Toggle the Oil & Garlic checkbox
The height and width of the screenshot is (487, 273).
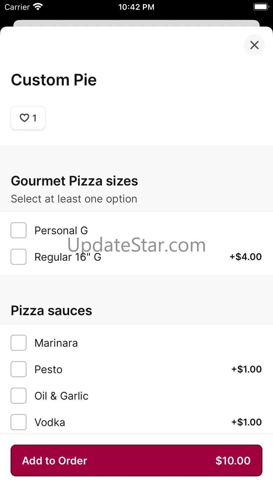[19, 396]
